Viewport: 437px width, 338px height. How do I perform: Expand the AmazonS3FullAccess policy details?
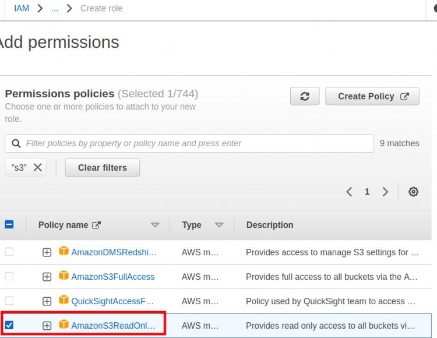[47, 277]
